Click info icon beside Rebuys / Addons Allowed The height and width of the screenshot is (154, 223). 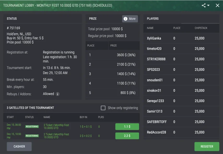coord(58,94)
